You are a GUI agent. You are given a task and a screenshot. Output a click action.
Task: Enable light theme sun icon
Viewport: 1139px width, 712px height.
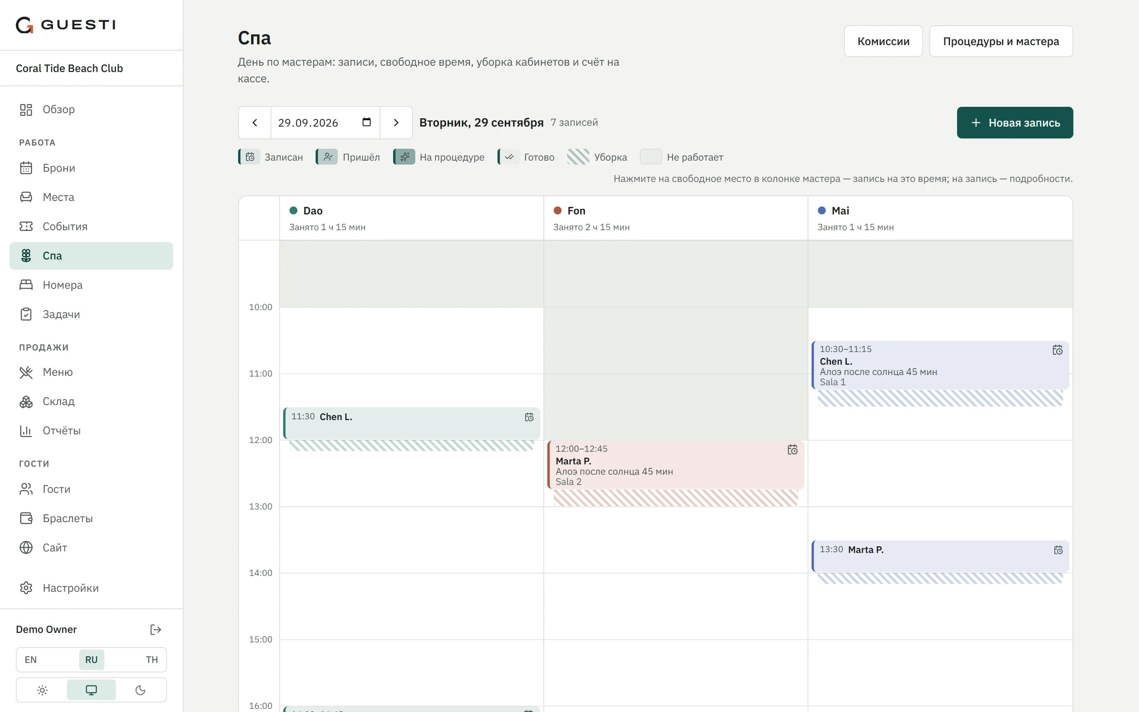point(42,690)
